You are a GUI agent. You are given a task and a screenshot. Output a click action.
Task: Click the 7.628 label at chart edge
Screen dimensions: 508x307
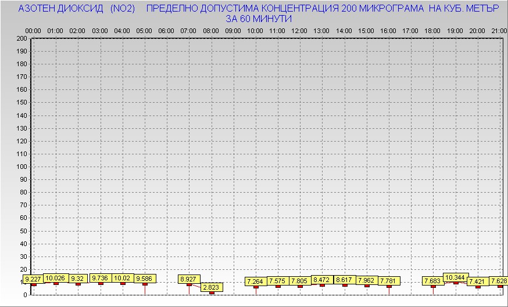497,281
